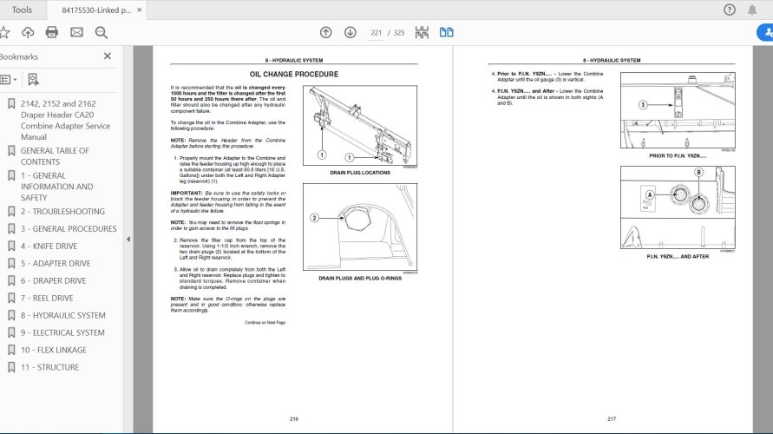Open the Help question mark icon
The image size is (773, 434).
pyautogui.click(x=729, y=10)
